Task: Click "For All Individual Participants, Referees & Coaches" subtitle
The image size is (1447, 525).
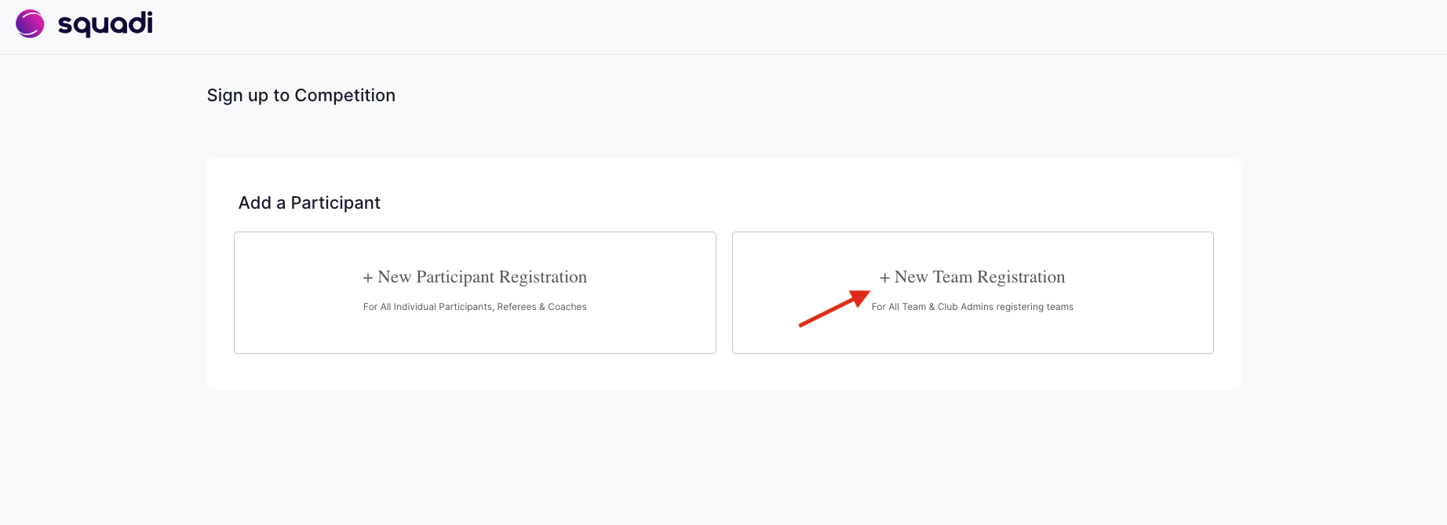Action: point(475,307)
